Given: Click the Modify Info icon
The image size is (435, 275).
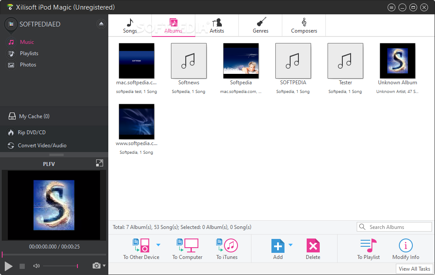Looking at the screenshot, I should (405, 245).
